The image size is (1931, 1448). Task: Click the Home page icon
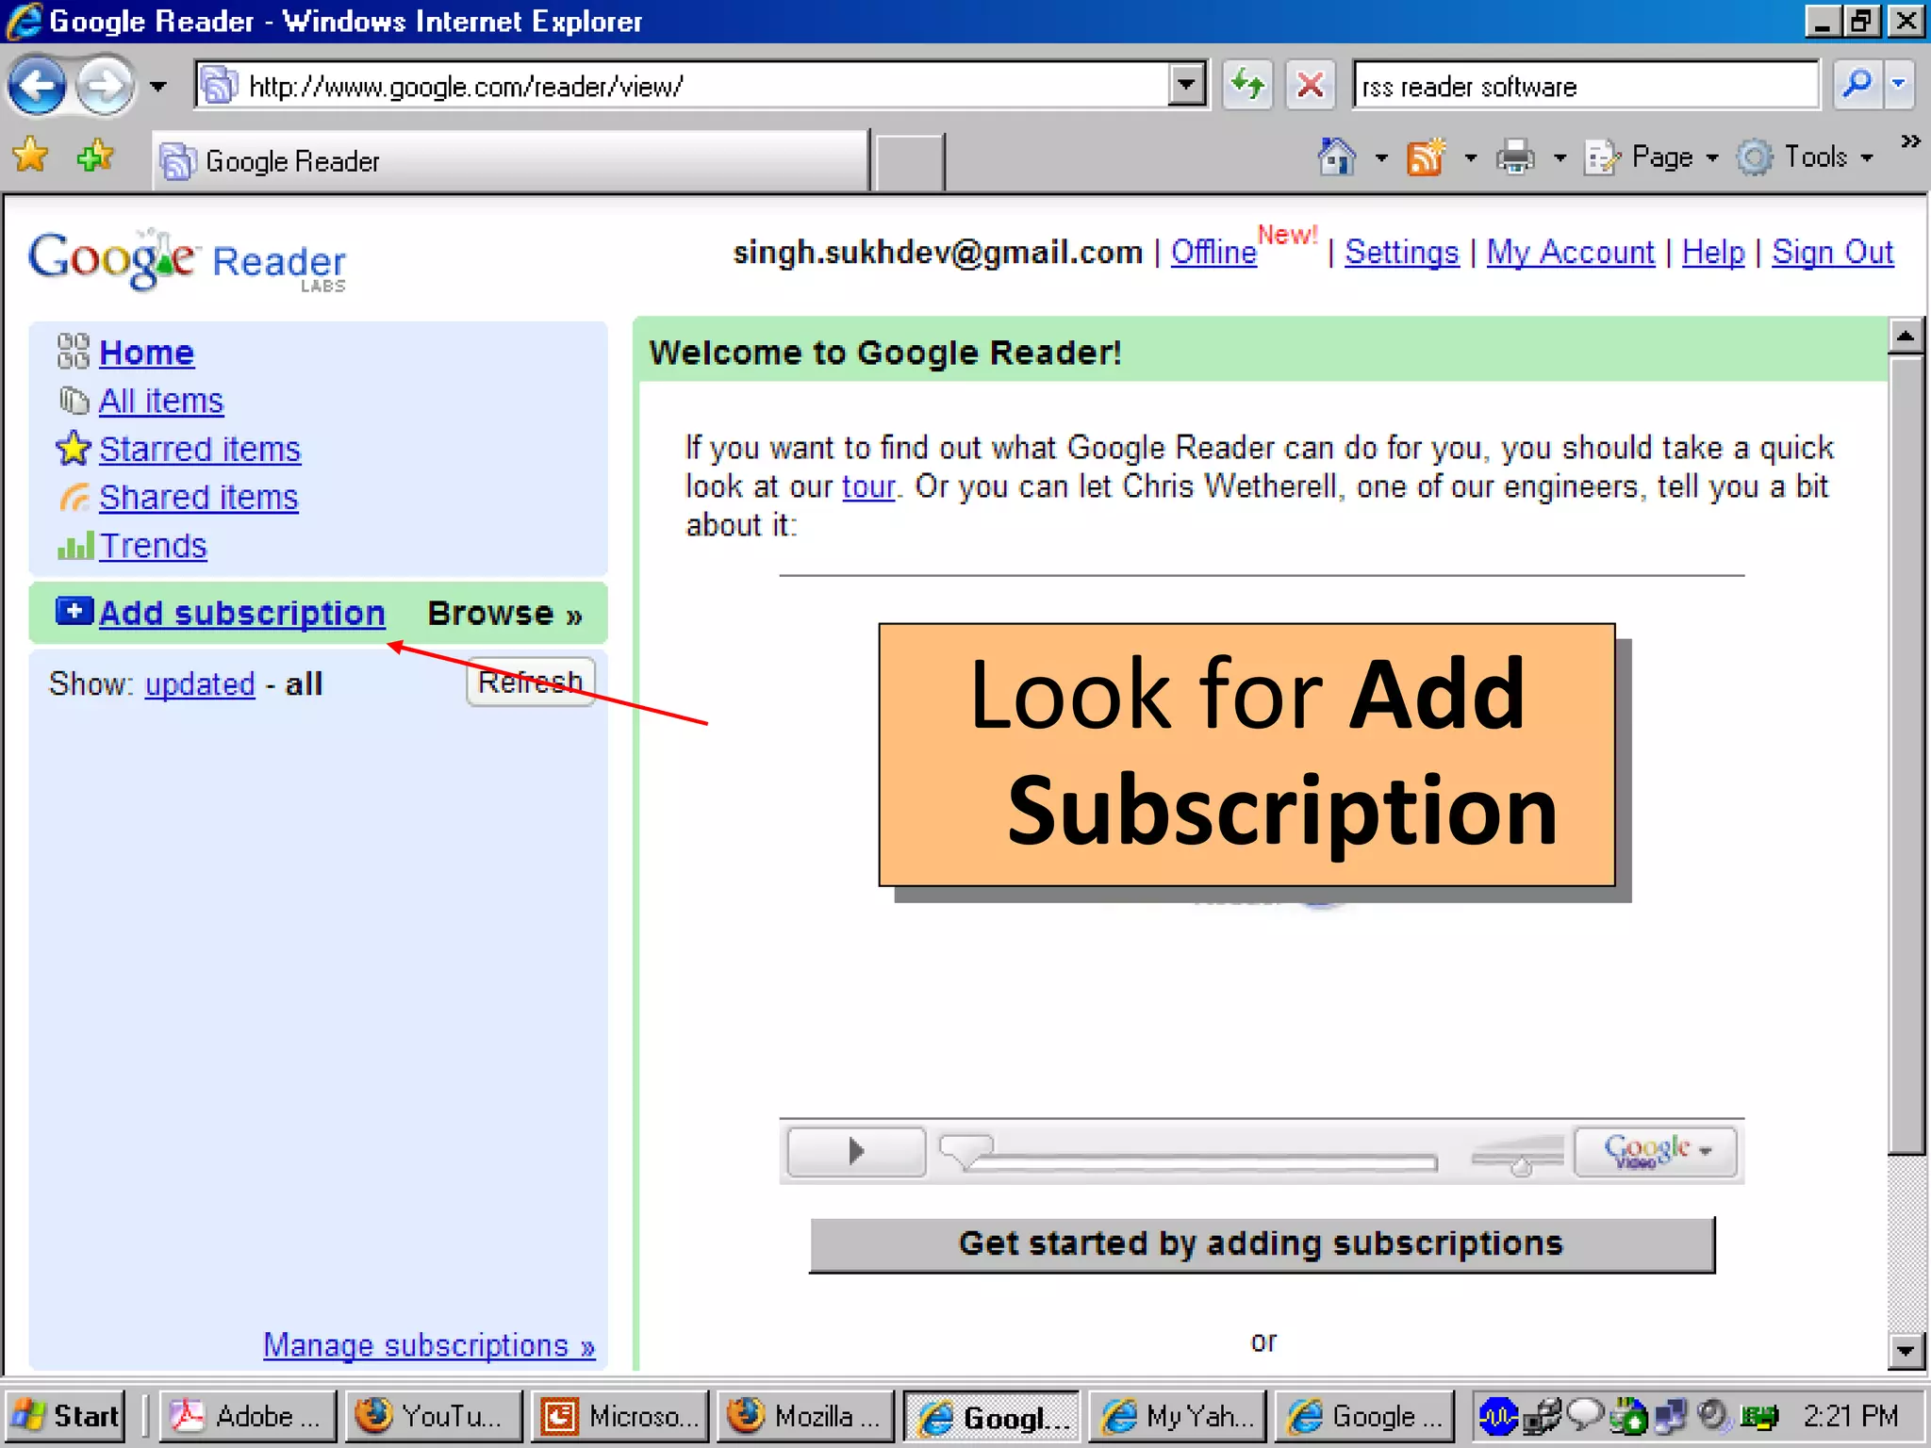tap(1337, 156)
